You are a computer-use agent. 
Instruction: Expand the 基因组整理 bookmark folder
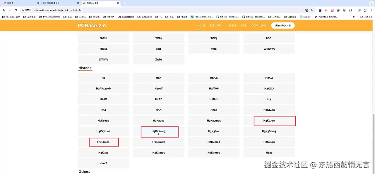tap(145, 17)
